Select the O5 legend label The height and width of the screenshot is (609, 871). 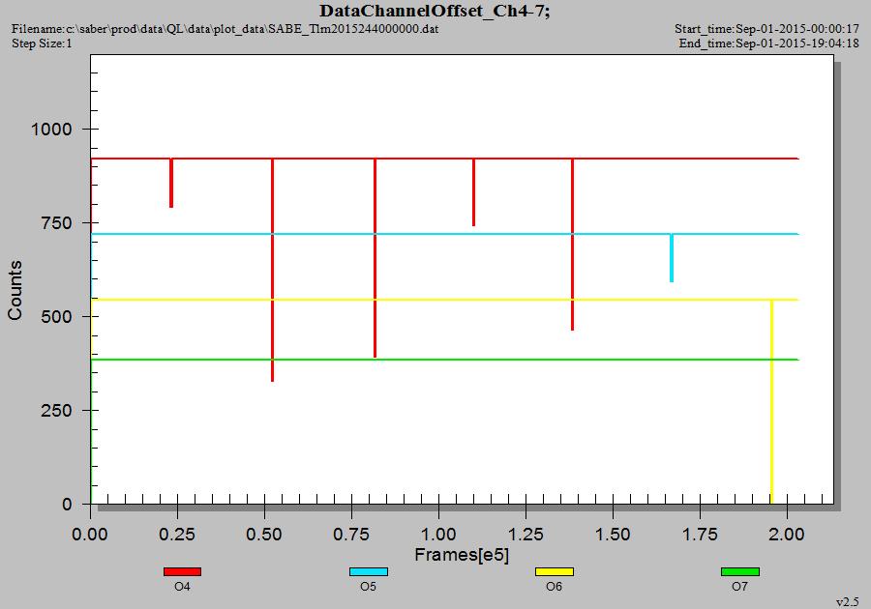pyautogui.click(x=369, y=586)
